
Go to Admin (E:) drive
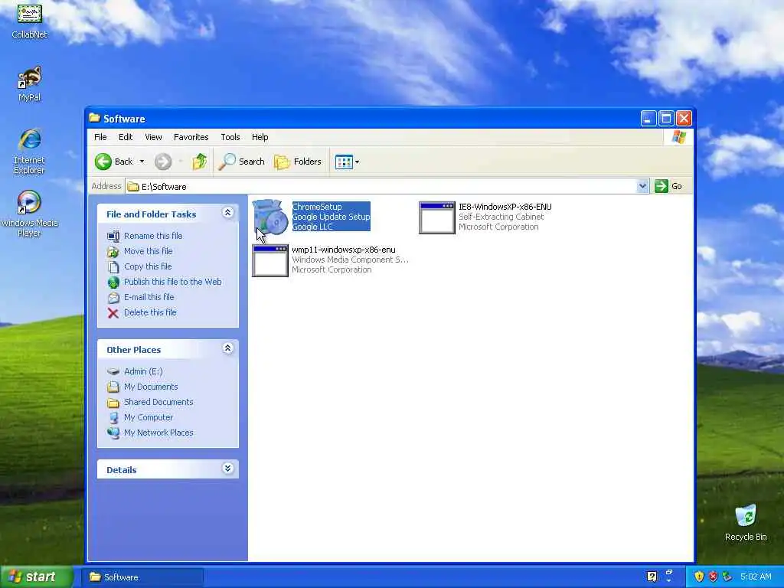pyautogui.click(x=143, y=371)
